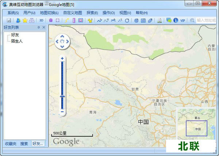Select 陌生人 in friends list
219x156 pixels.
17,41
